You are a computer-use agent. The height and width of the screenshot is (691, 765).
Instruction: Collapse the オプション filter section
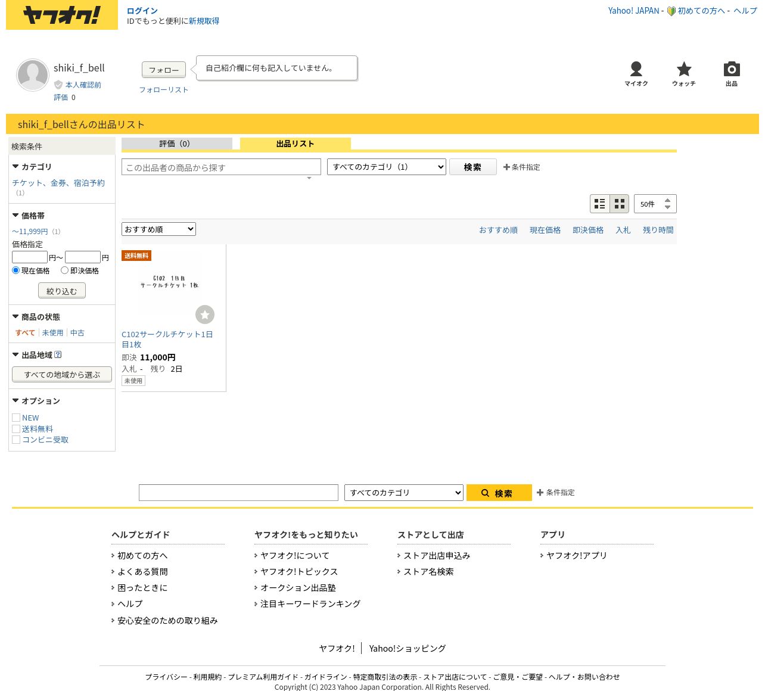tap(15, 401)
